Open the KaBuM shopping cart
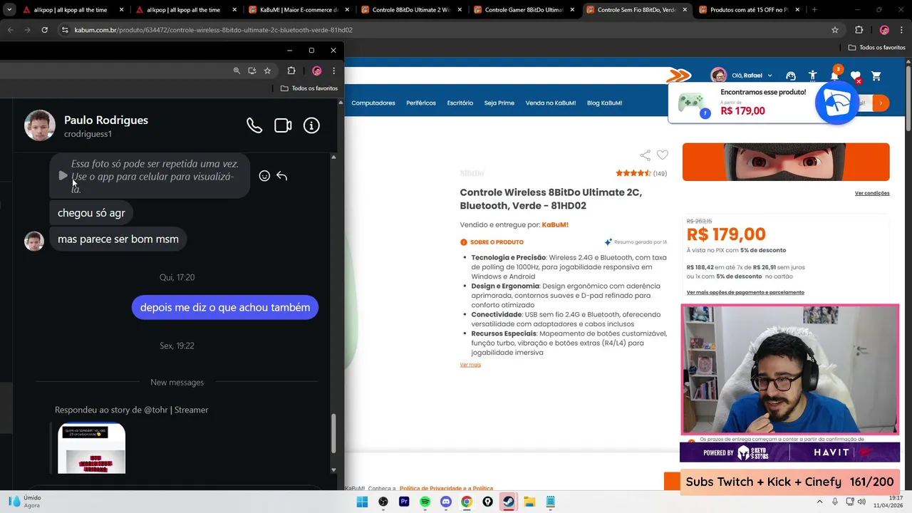The height and width of the screenshot is (513, 912). point(876,76)
